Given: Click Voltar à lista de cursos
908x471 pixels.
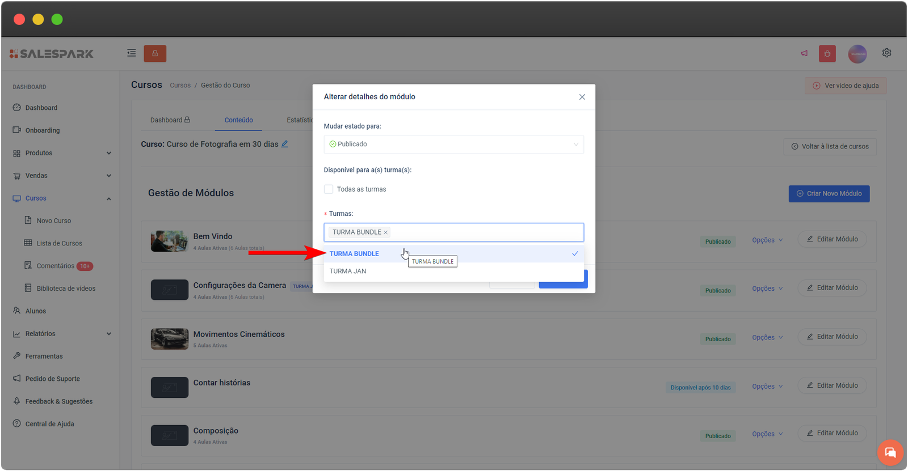Looking at the screenshot, I should point(830,147).
